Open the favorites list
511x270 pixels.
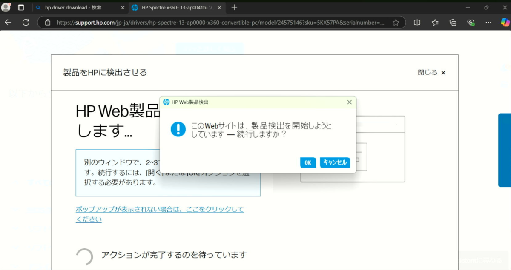coord(435,23)
